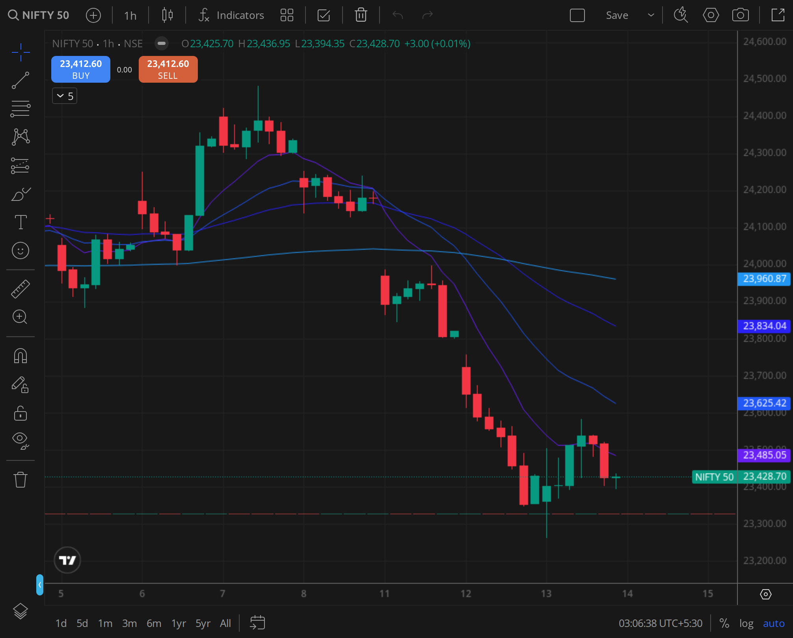Open the go to date calendar

[x=257, y=623]
